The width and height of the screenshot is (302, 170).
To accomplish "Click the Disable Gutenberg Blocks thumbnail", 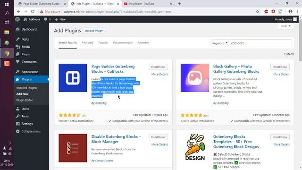I will [x=73, y=148].
